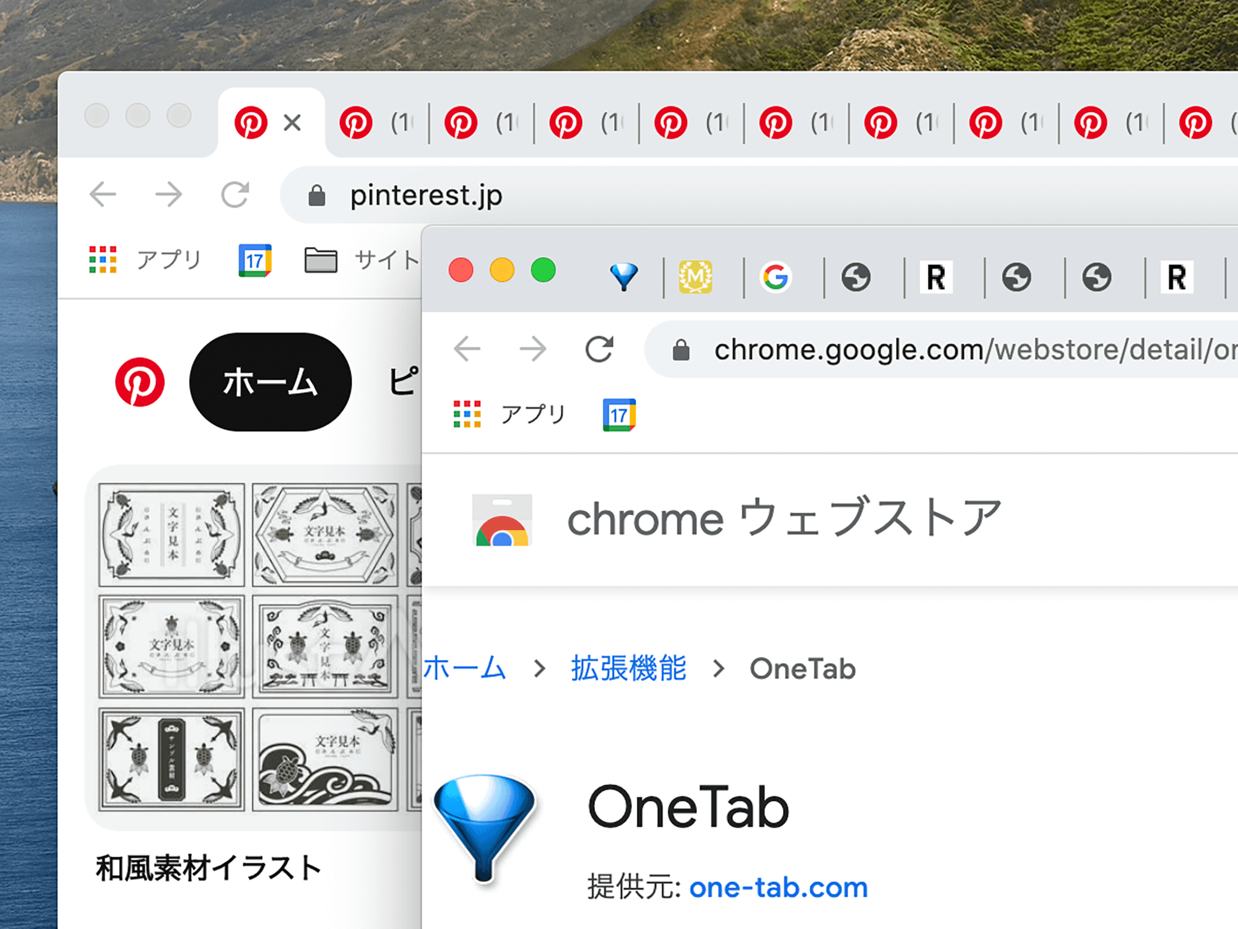Click アプリ label in Pinterest window
Viewport: 1238px width, 929px height.
click(170, 260)
